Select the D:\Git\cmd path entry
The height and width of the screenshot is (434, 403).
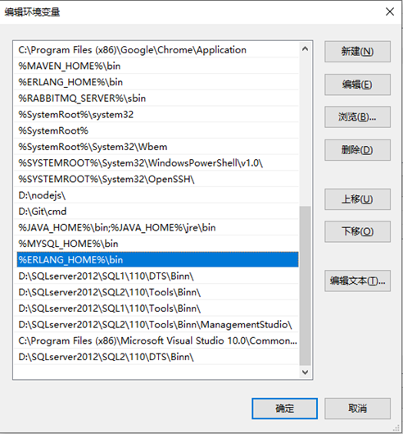click(x=156, y=212)
